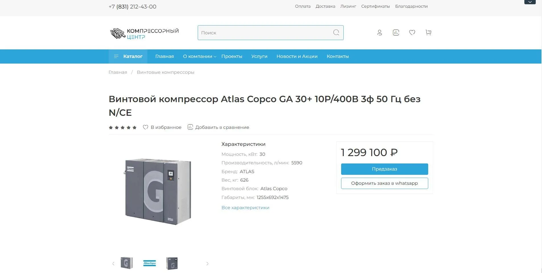Click the five-star product rating
Screen dimensions: 542x273
tap(123, 128)
